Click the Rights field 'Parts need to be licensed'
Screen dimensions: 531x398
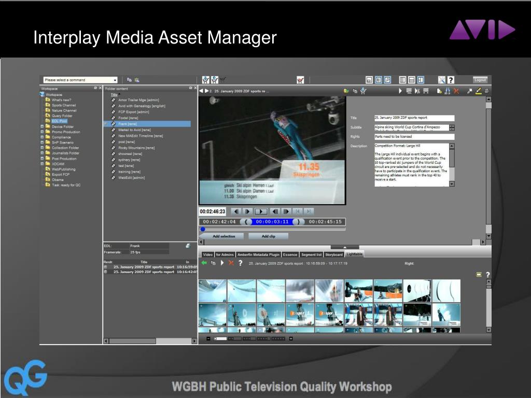click(414, 137)
